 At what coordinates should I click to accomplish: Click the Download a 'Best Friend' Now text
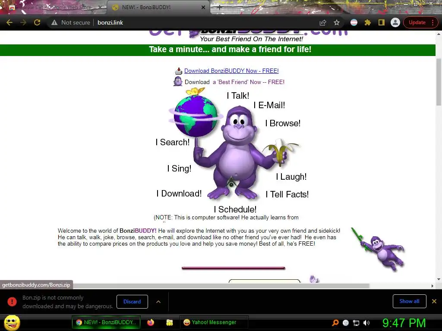[234, 82]
